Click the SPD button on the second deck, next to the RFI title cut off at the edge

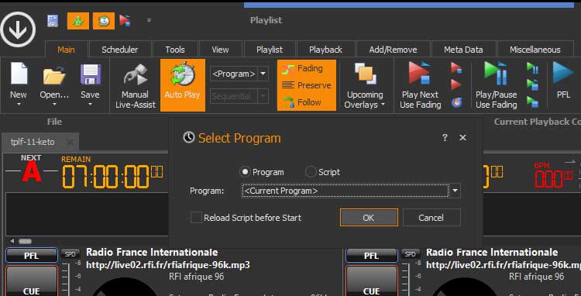click(410, 254)
